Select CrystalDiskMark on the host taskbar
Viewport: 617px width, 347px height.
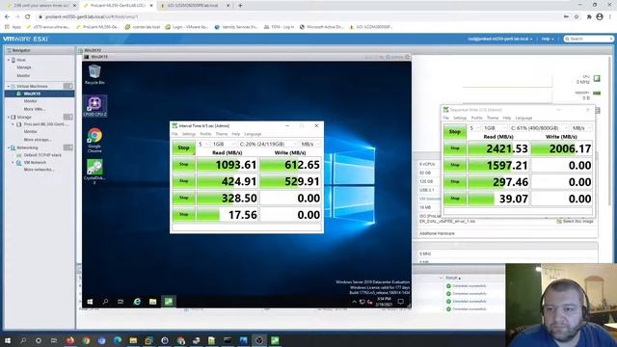275,340
